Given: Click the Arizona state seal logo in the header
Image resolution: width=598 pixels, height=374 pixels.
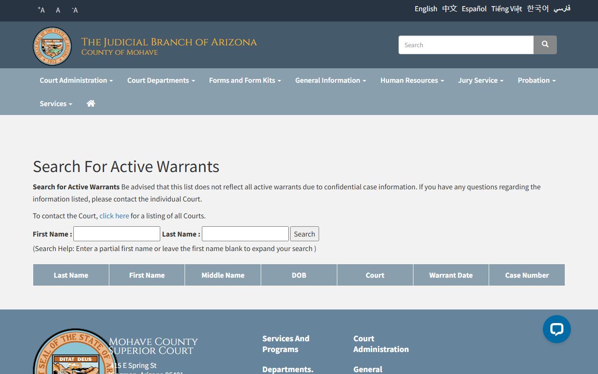Looking at the screenshot, I should (x=52, y=46).
